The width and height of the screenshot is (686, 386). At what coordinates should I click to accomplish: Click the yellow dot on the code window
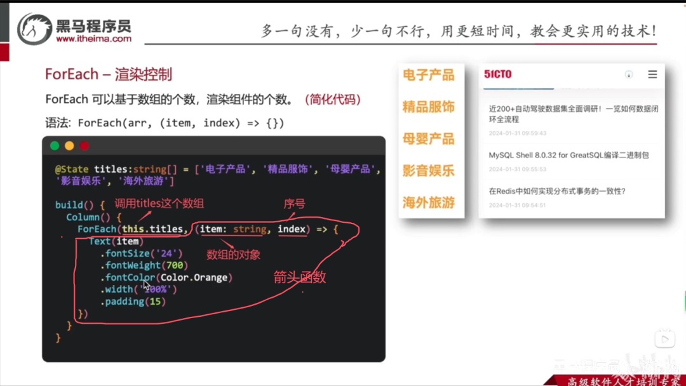pos(69,145)
